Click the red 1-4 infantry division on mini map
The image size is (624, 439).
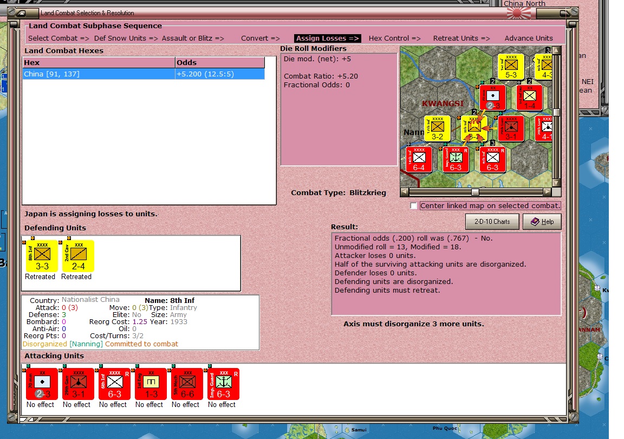pos(530,98)
